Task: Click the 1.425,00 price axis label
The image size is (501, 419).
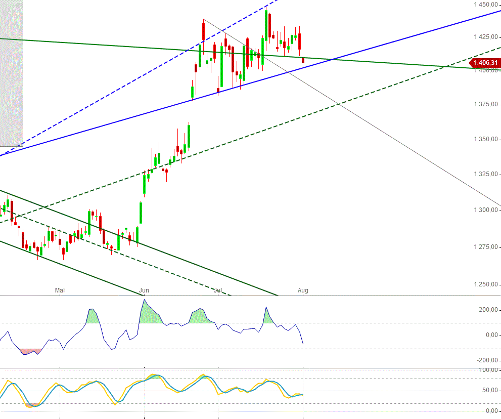Action: [486, 37]
